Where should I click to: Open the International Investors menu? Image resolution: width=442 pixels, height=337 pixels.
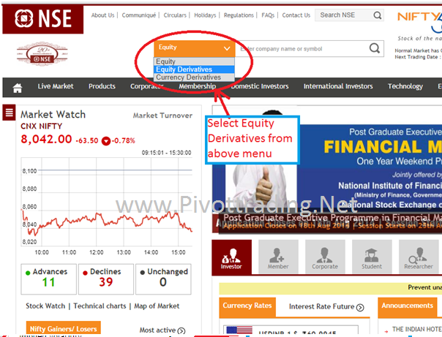[338, 86]
